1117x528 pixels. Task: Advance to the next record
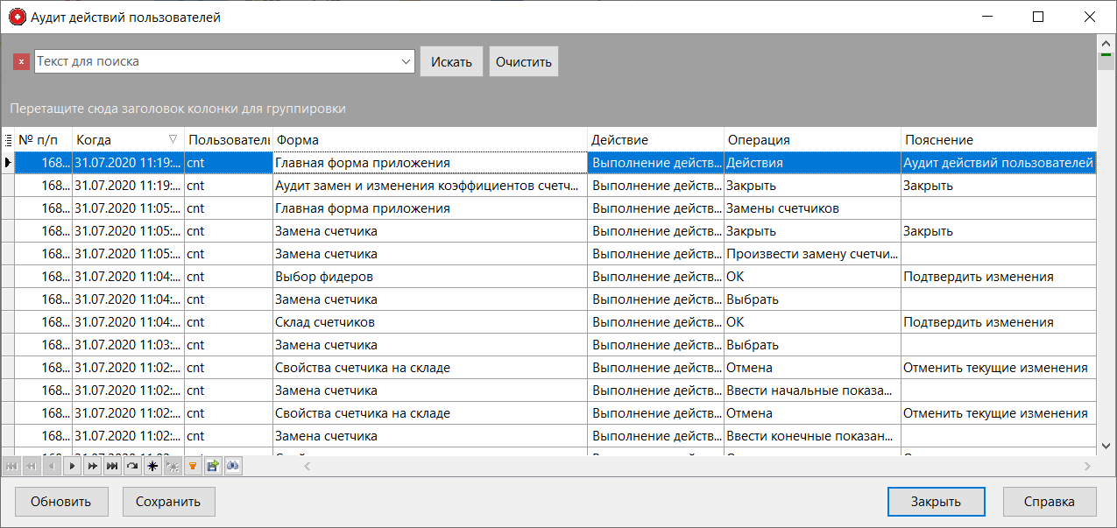pyautogui.click(x=72, y=466)
